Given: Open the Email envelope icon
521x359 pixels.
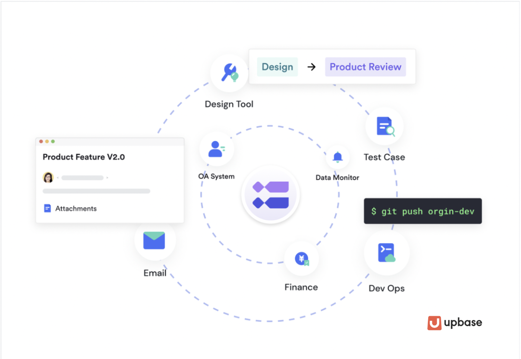Looking at the screenshot, I should click(154, 241).
